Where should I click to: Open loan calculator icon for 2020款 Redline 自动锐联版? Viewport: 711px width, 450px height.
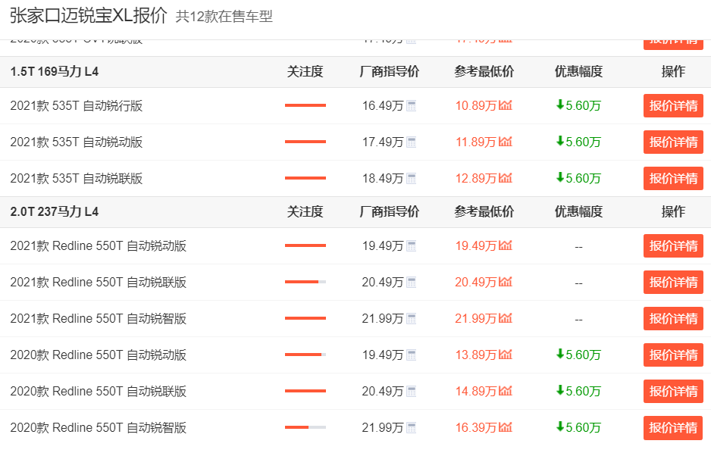(x=412, y=391)
